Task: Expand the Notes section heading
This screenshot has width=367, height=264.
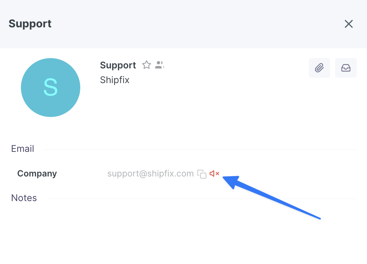Action: (x=24, y=198)
